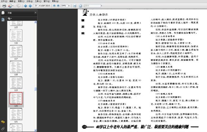This screenshot has height=132, width=207.
Task: Open the thumbnail options gear menu
Action: tap(10, 19)
